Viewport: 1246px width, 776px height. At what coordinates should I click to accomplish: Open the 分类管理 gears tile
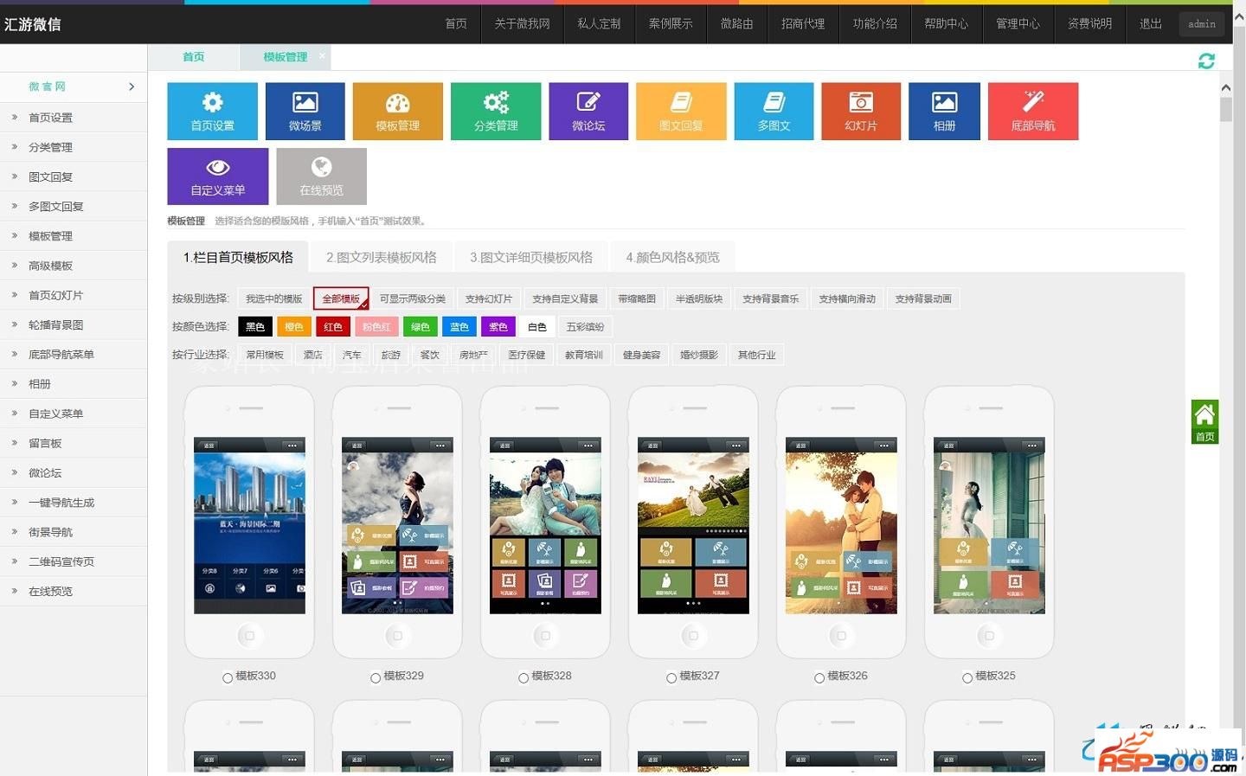[496, 111]
